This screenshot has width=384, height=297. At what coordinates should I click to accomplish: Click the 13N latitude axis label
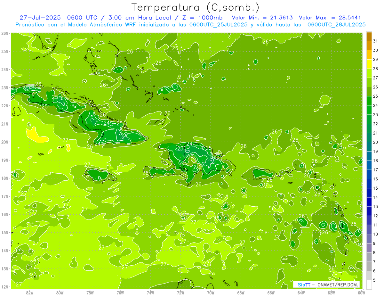pos(5,269)
